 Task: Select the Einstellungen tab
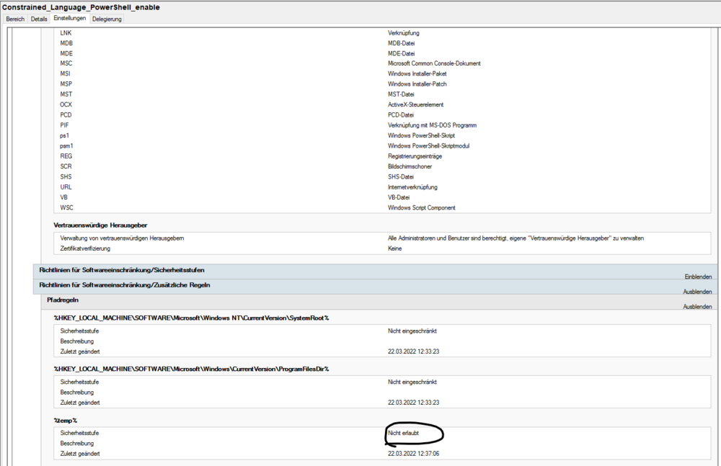point(70,18)
